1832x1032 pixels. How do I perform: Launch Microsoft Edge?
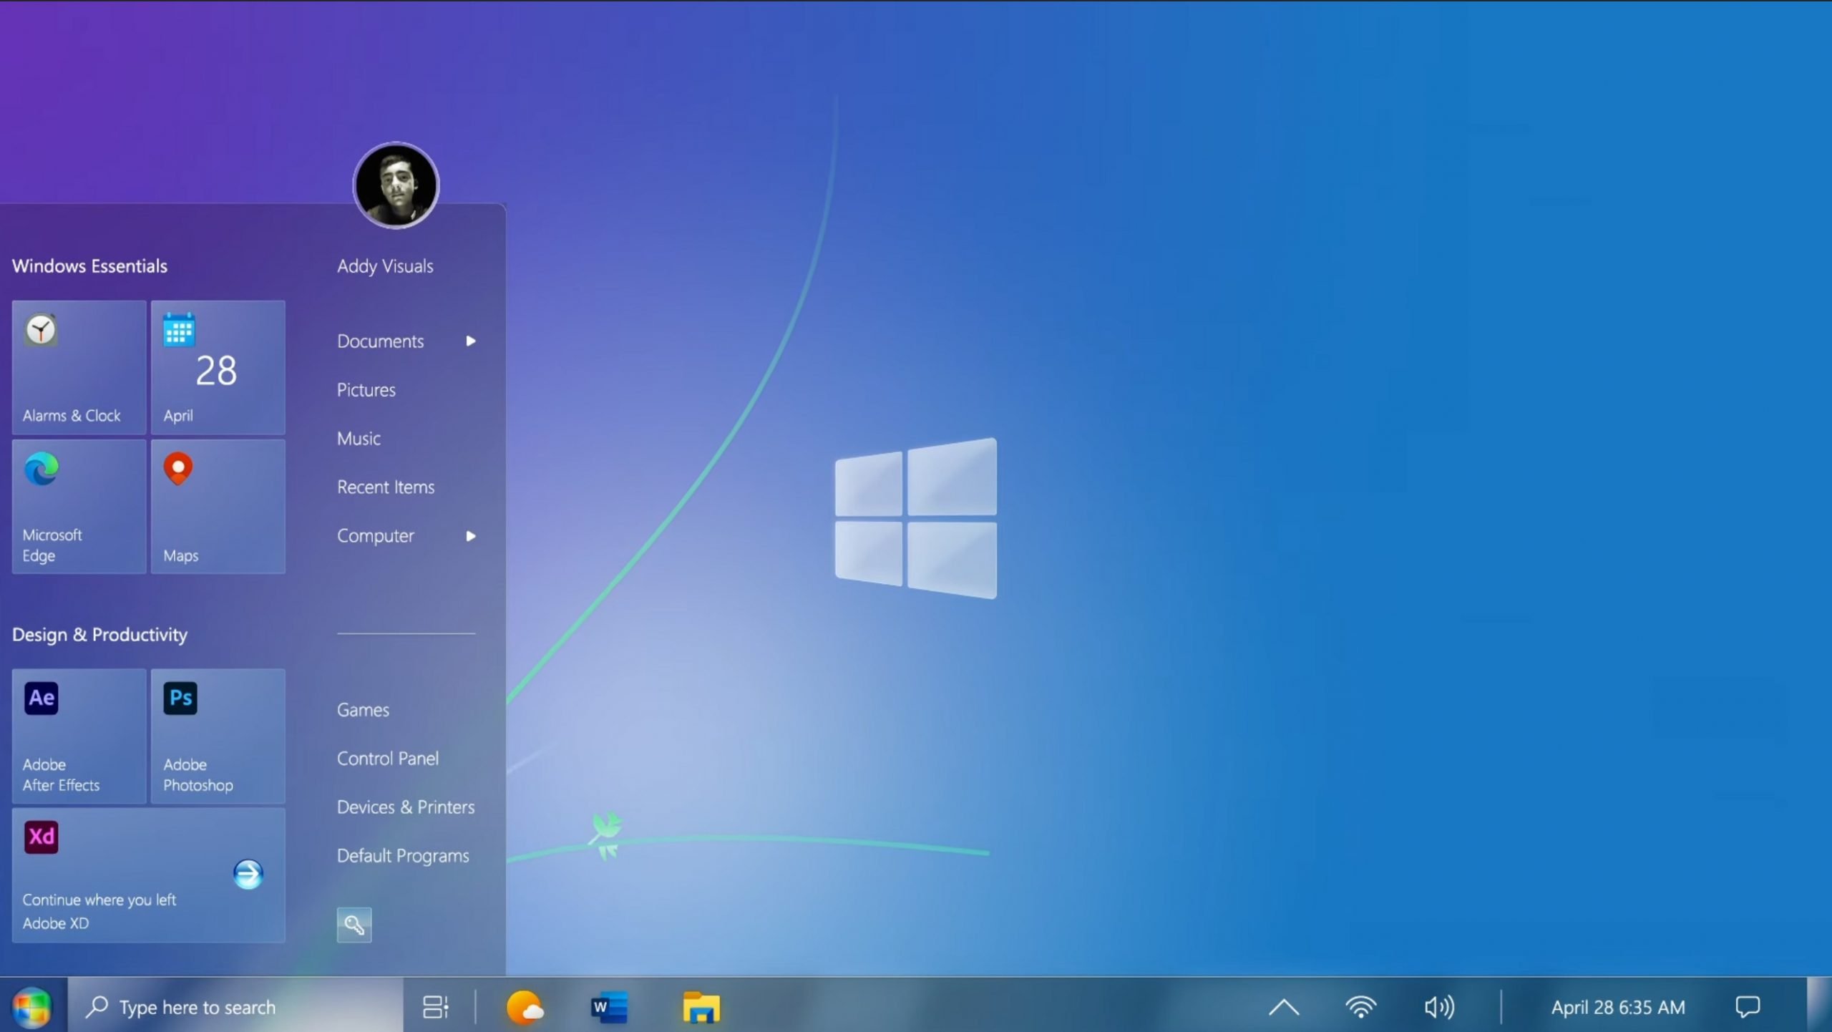point(78,503)
